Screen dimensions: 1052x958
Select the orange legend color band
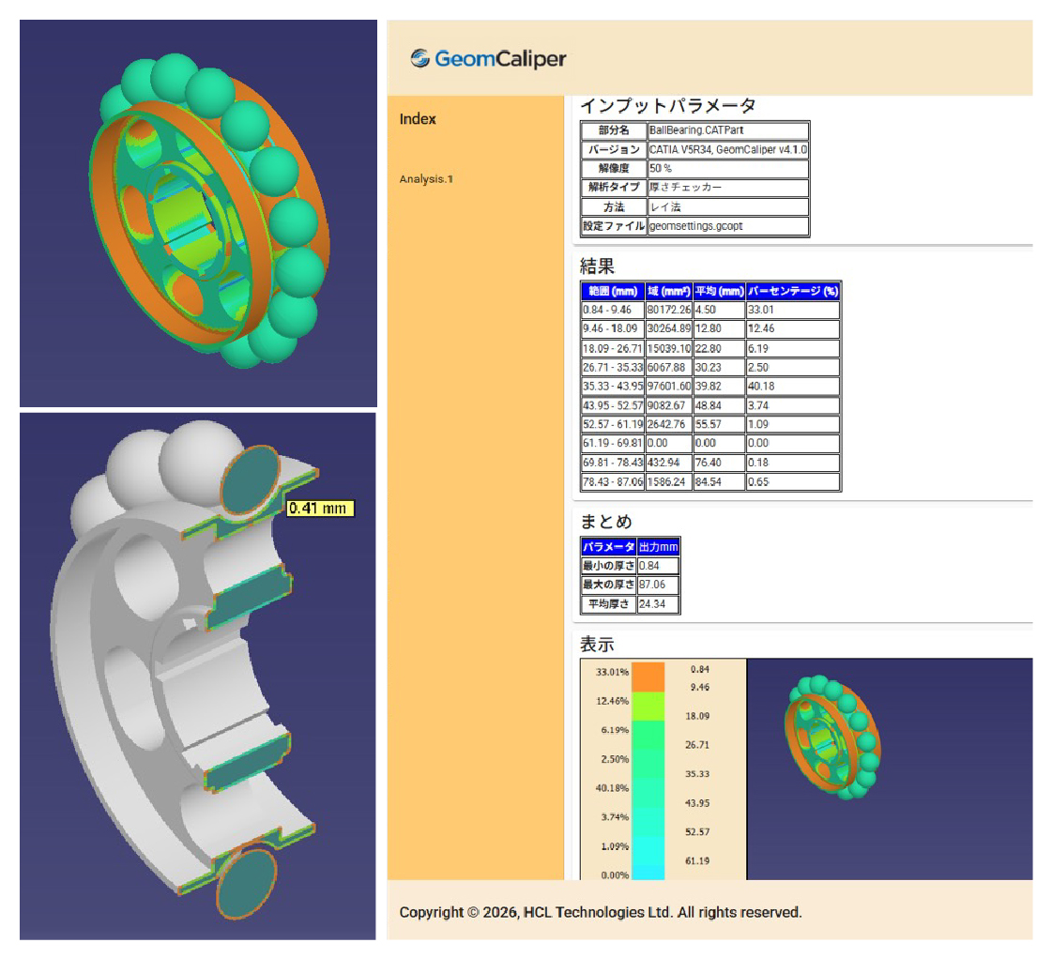[648, 677]
